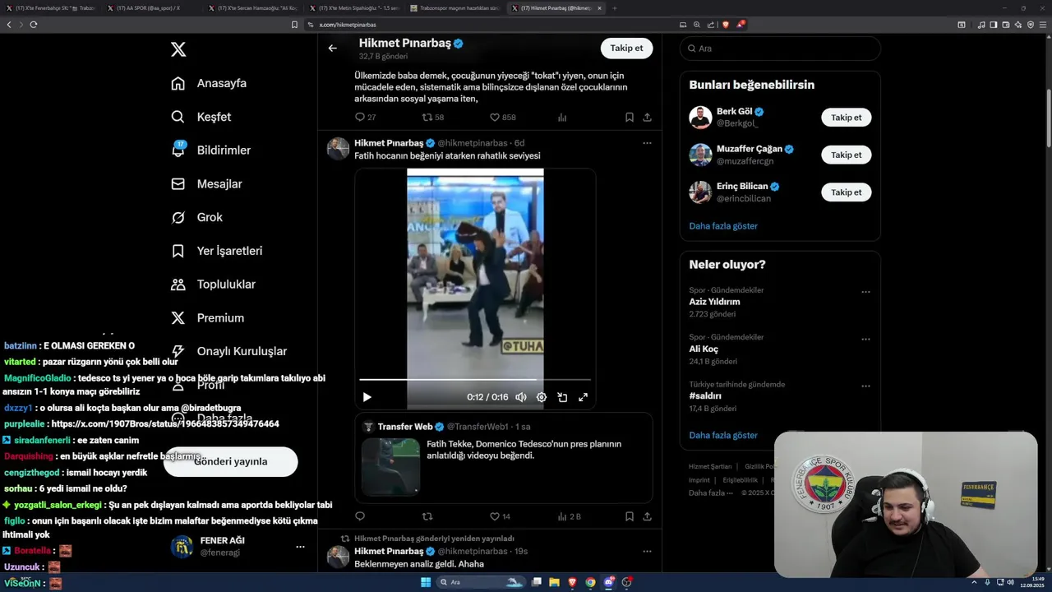Click the Ara search field on X
This screenshot has width=1052, height=592.
tap(780, 49)
